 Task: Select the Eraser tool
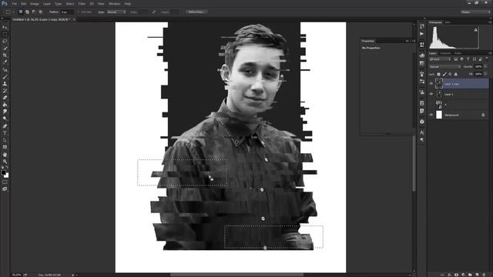5,98
